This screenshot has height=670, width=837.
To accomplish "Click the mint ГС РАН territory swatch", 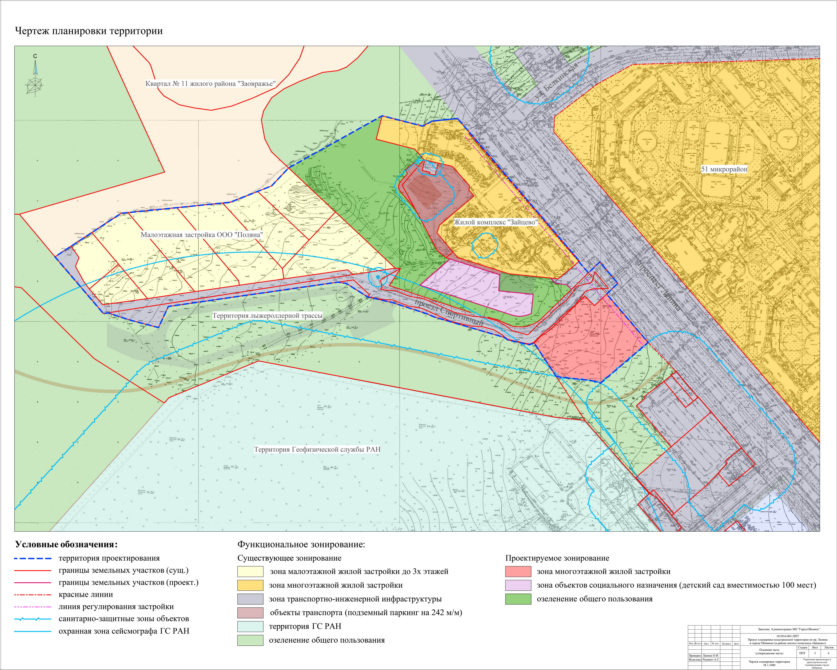I will click(250, 626).
